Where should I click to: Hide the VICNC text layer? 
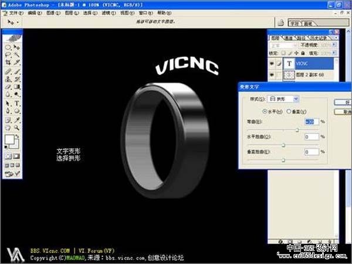[272, 64]
